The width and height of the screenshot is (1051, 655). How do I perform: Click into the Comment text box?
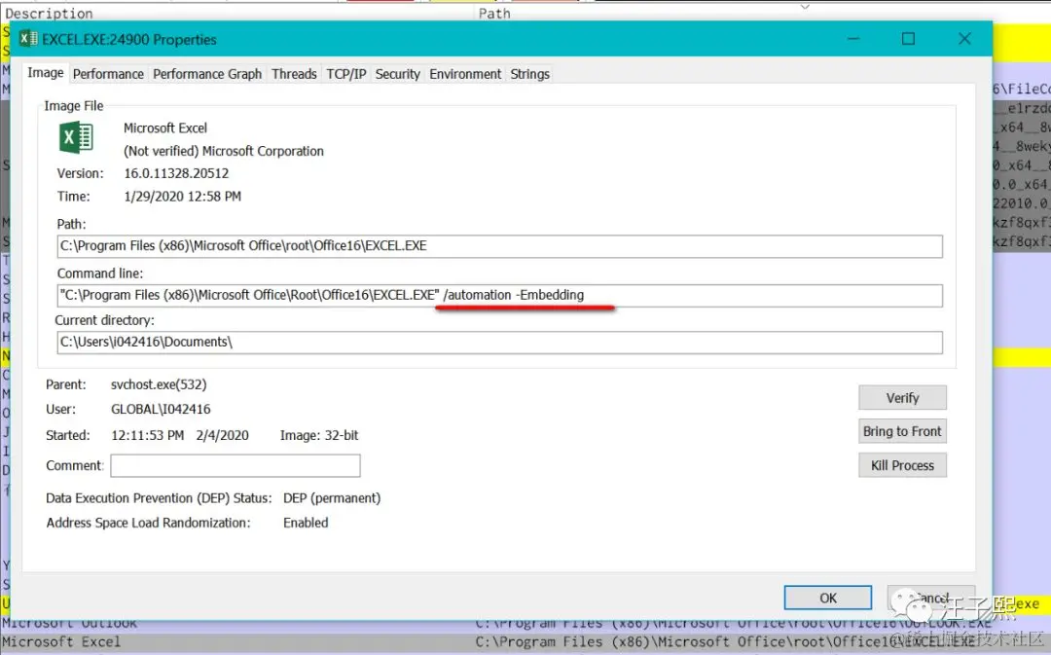[236, 465]
